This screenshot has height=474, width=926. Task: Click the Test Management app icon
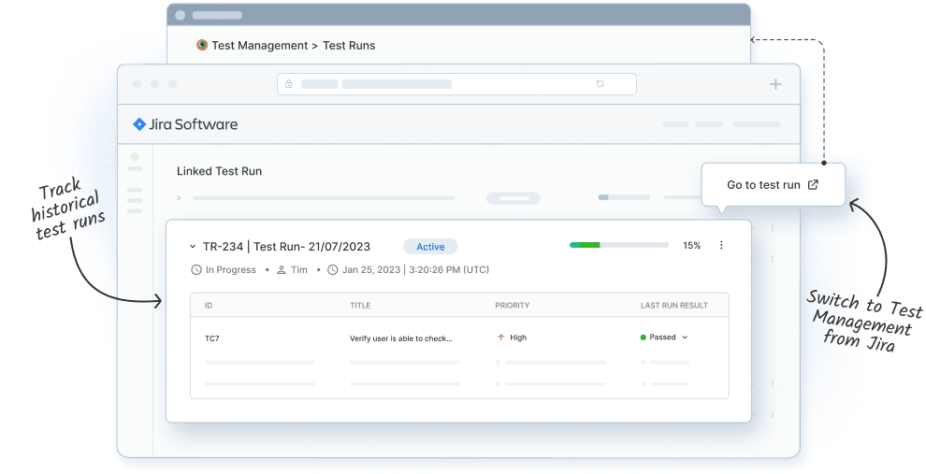click(202, 45)
